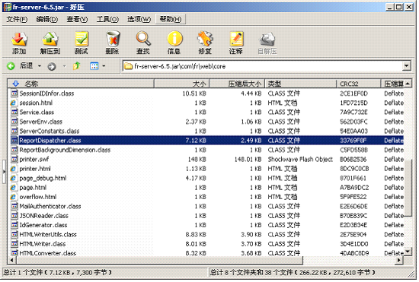The image size is (419, 282).
Task: Click the icon of page_debug.html
Action: (x=14, y=178)
